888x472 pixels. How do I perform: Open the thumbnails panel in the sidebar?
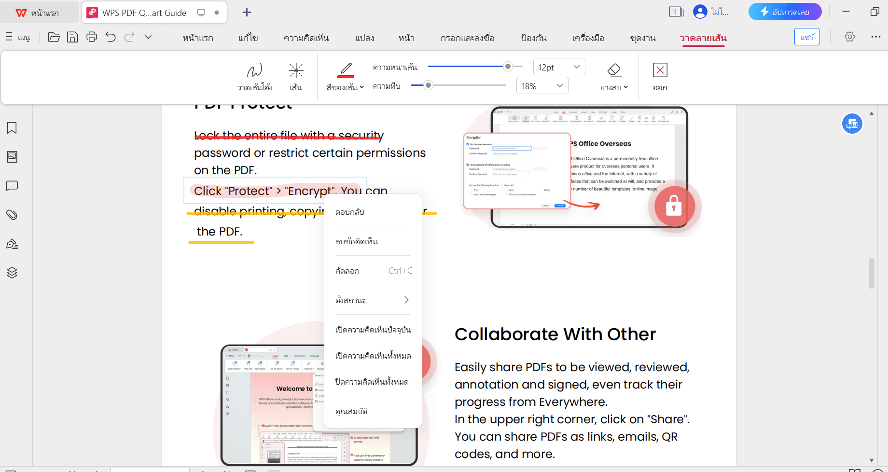12,157
